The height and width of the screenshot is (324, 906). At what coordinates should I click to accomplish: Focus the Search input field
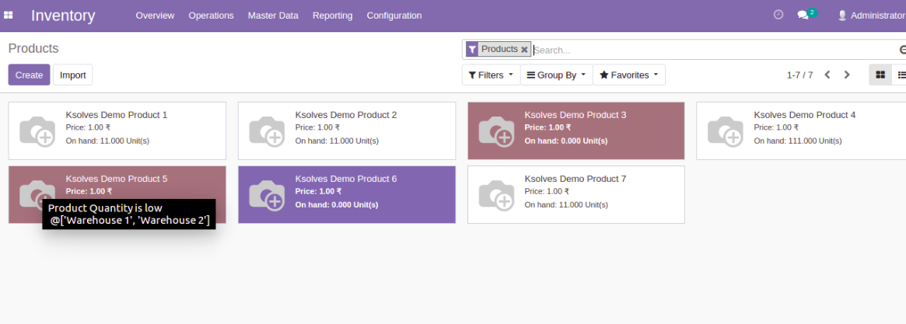(x=714, y=51)
